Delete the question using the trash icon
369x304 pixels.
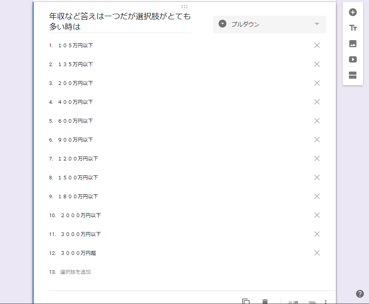(265, 302)
